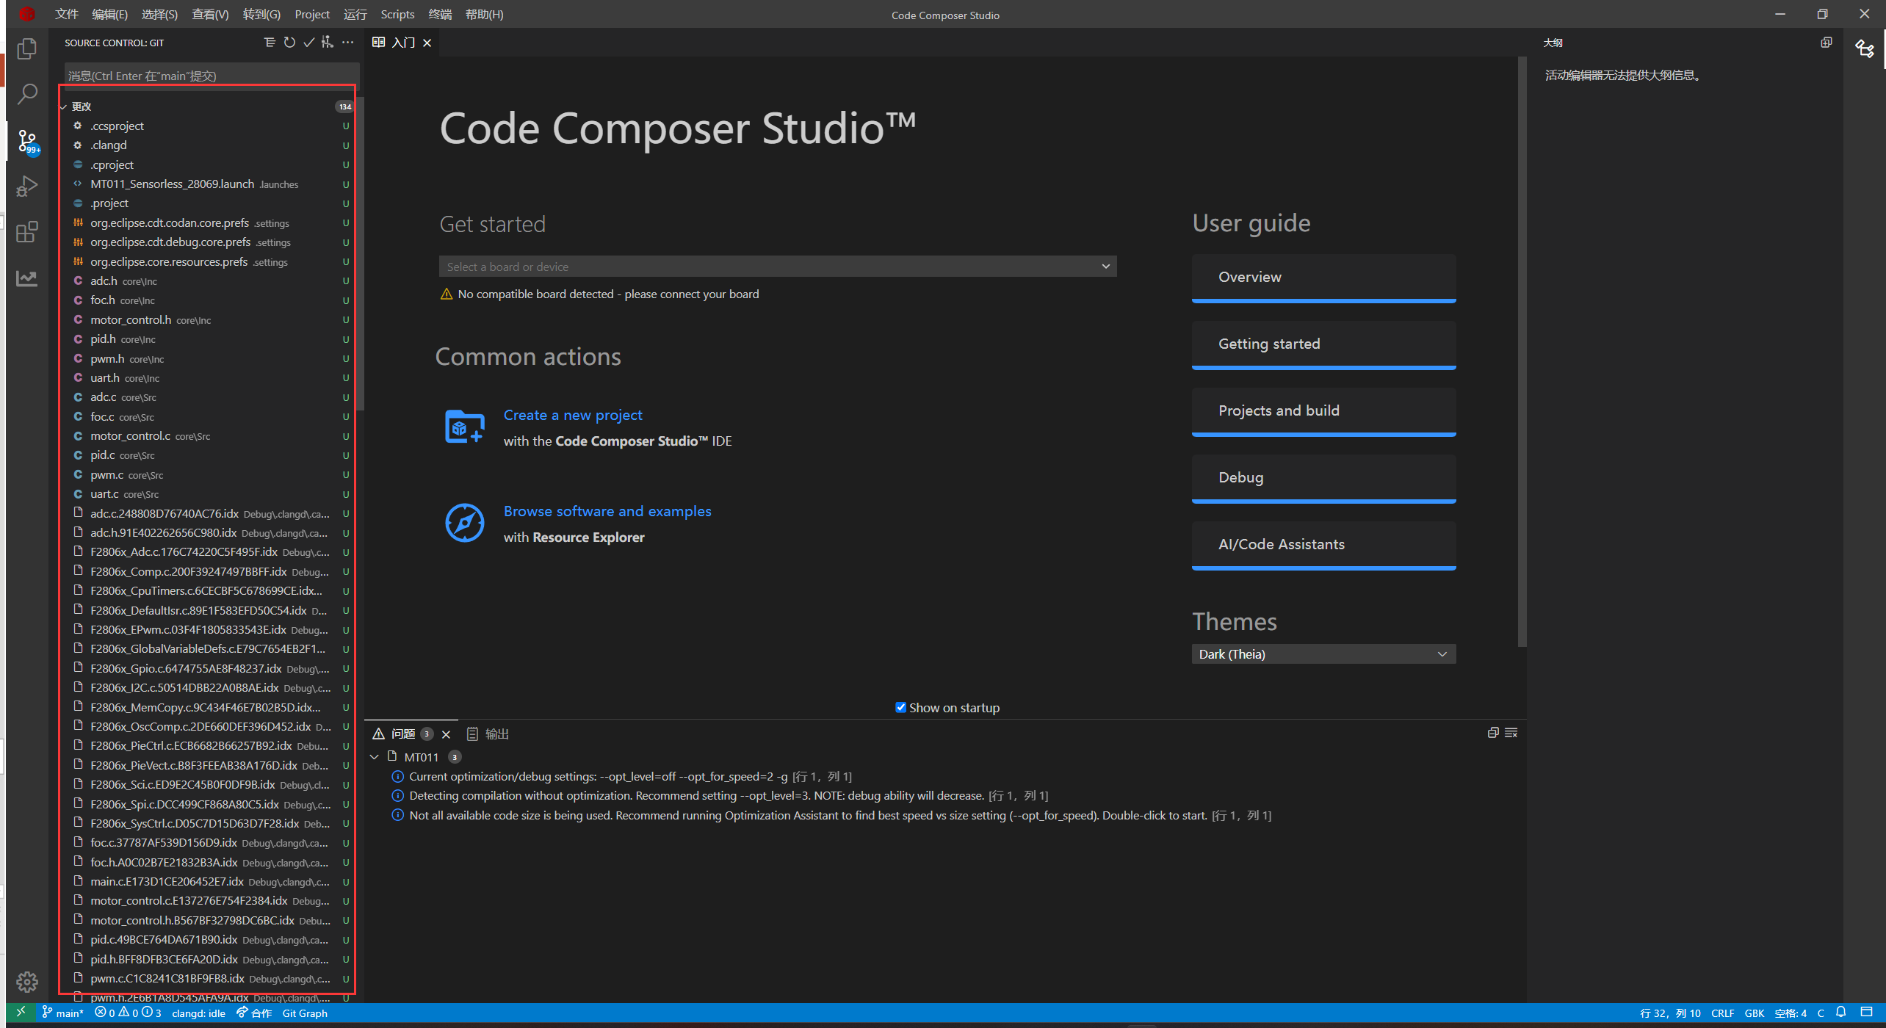Open the Dark (Theia) theme dropdown

pos(1323,654)
